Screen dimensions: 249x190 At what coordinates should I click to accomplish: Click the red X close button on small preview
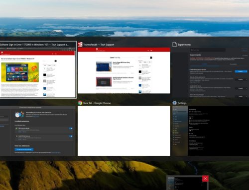click(205, 179)
